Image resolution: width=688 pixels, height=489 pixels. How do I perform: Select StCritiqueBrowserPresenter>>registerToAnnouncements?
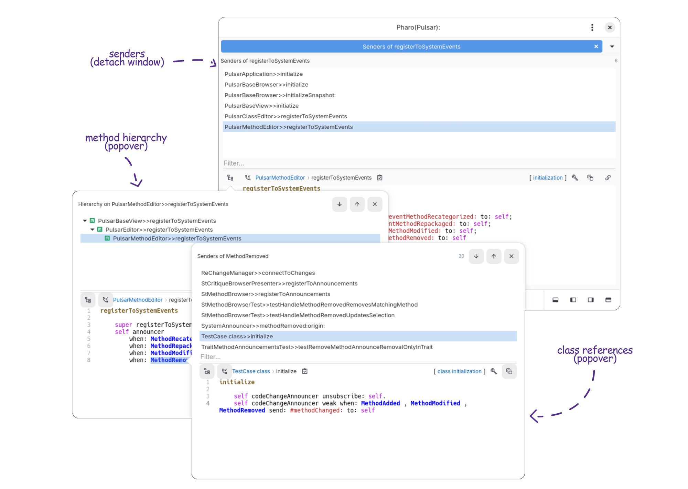click(x=358, y=284)
